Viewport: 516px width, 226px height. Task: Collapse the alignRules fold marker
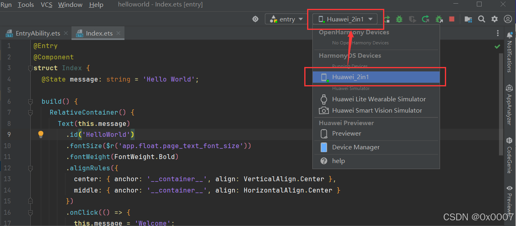(30, 168)
